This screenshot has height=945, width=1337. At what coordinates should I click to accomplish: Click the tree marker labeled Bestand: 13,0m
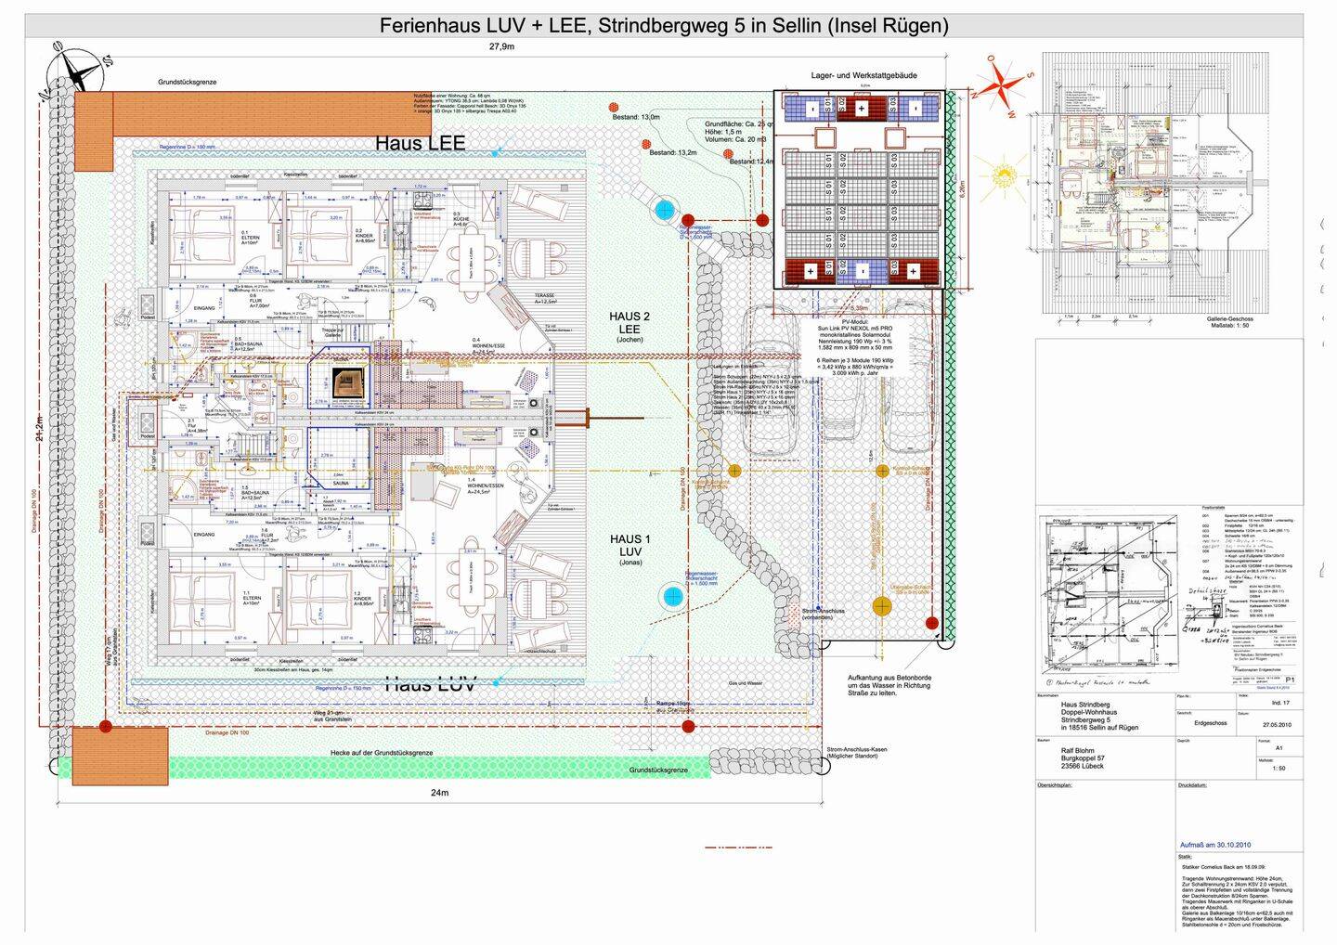click(x=614, y=108)
